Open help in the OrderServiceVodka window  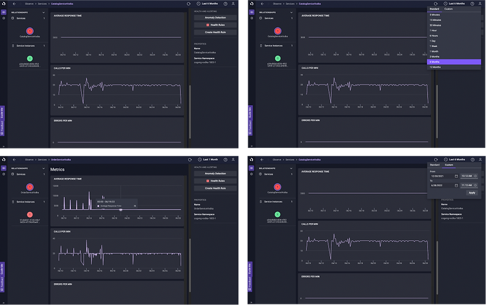point(226,160)
